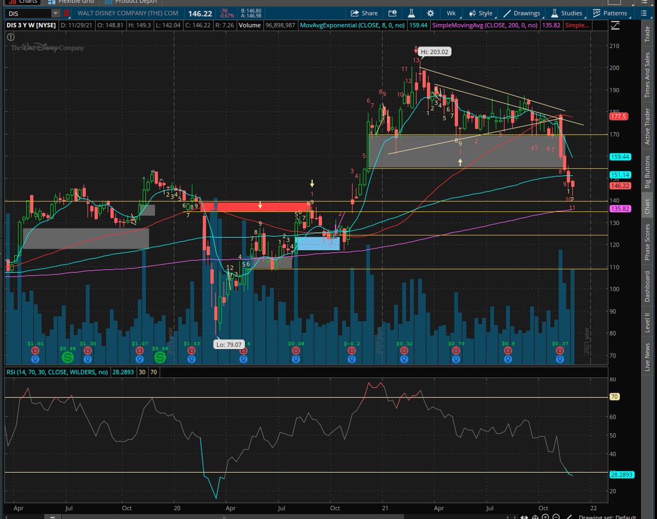The height and width of the screenshot is (519, 657).
Task: Click the 177.5 price label on axis
Action: [618, 117]
